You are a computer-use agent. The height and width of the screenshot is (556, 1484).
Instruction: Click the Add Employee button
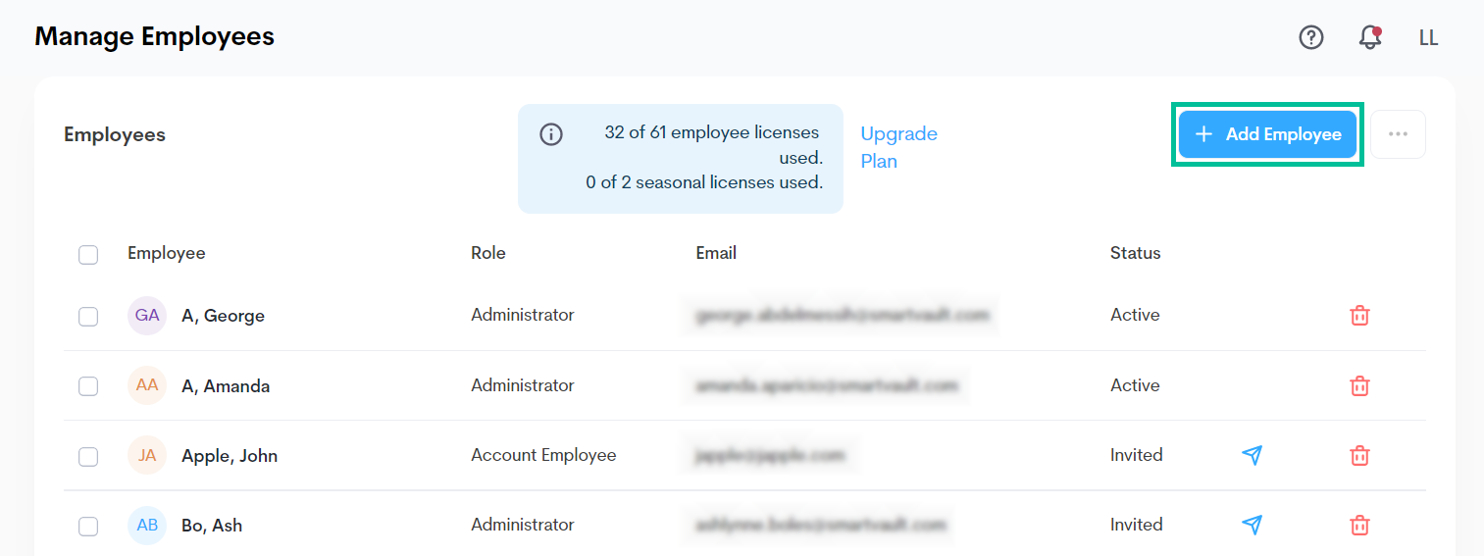point(1267,134)
